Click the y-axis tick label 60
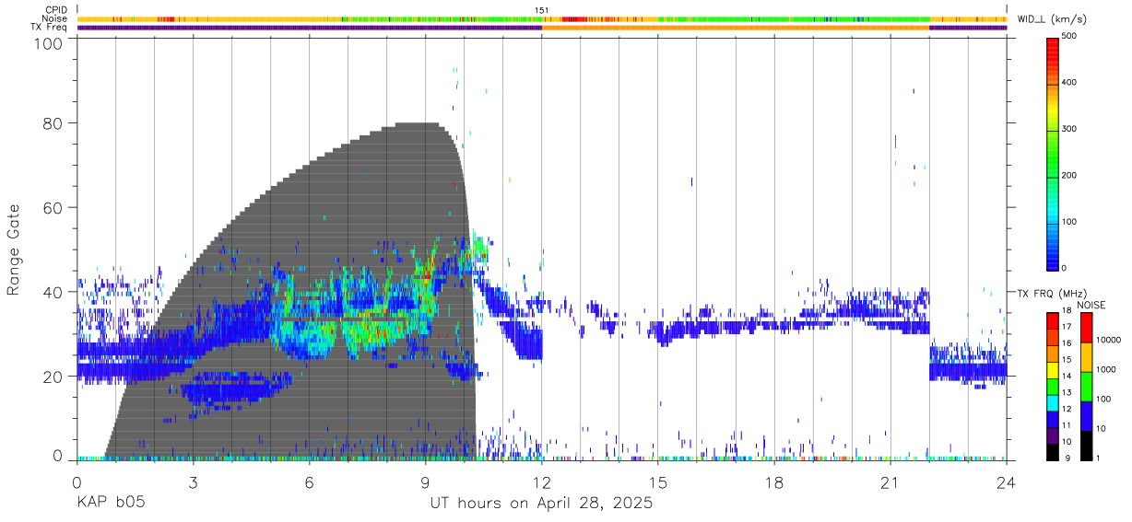 [x=53, y=207]
